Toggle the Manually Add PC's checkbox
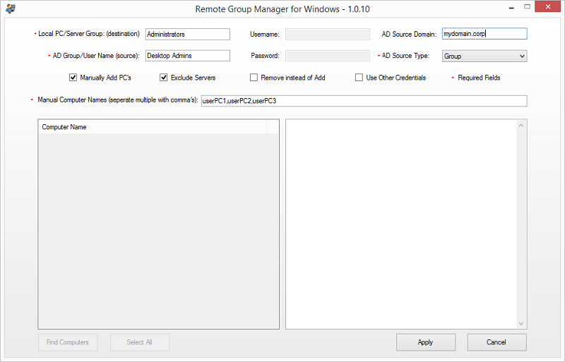 click(73, 78)
